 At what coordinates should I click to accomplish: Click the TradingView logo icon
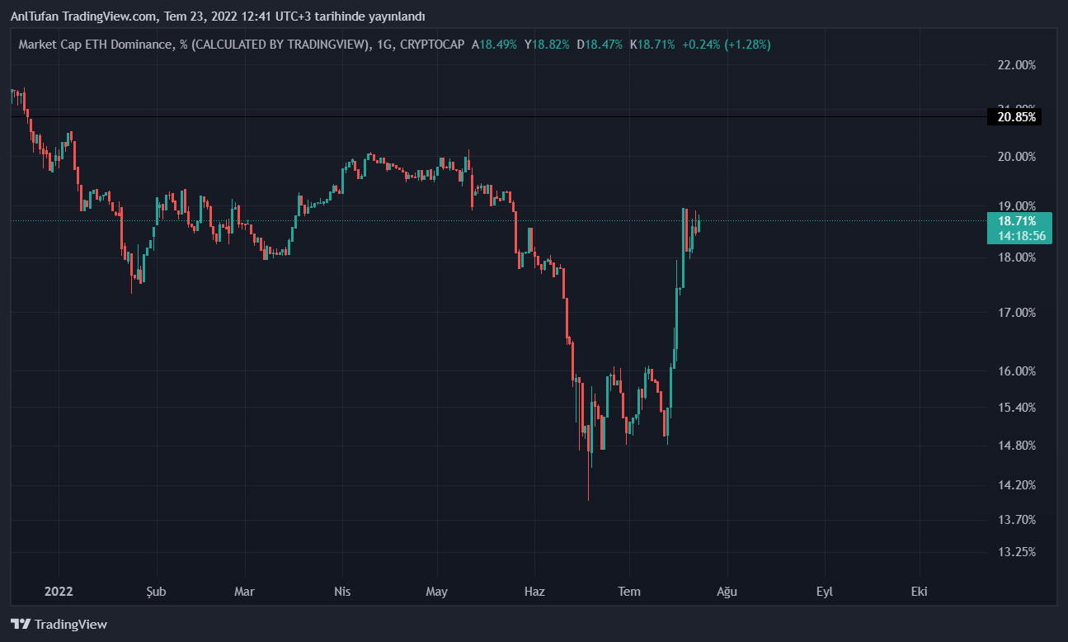pos(20,625)
